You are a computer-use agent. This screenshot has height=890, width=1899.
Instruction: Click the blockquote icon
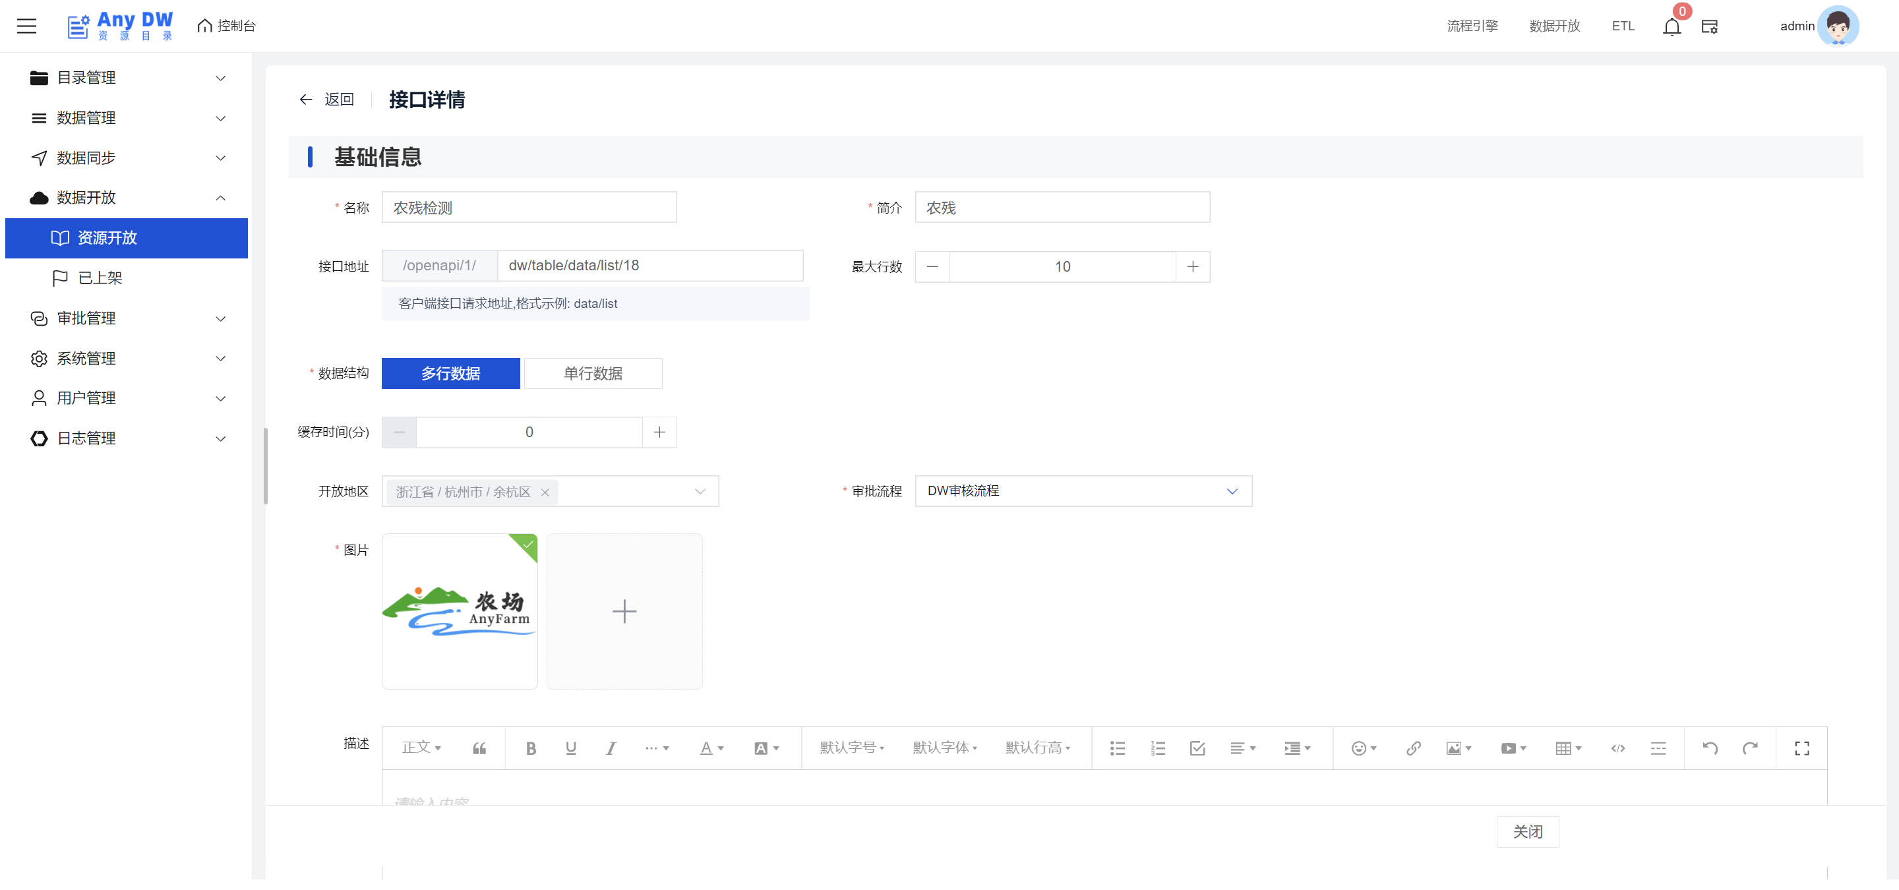tap(479, 748)
